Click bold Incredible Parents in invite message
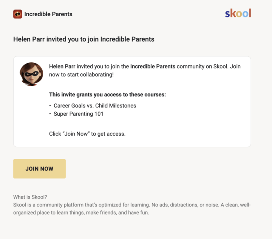The height and width of the screenshot is (239, 272). coord(153,66)
